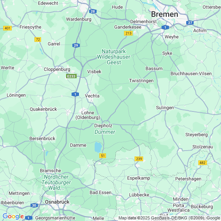Click the A28 highway shield near Hude
Screen dimensions: 221x221
point(93,11)
